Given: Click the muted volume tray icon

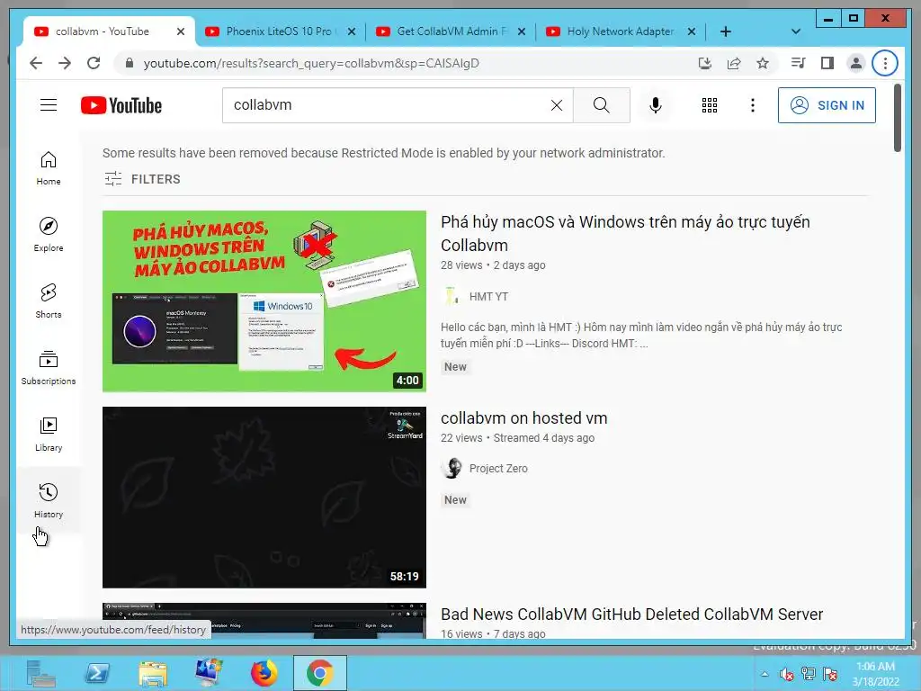Looking at the screenshot, I should click(786, 674).
